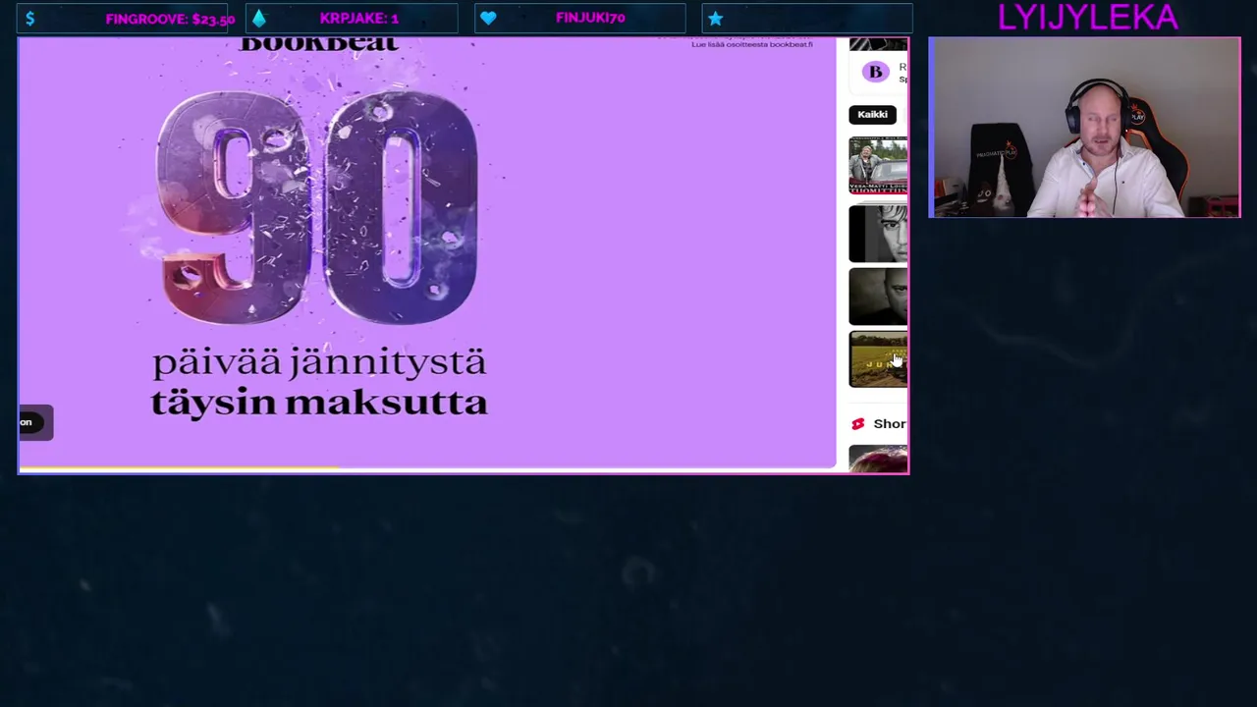The height and width of the screenshot is (707, 1257).
Task: Click the water drop icon beside KRPJAKE
Action: pos(258,19)
